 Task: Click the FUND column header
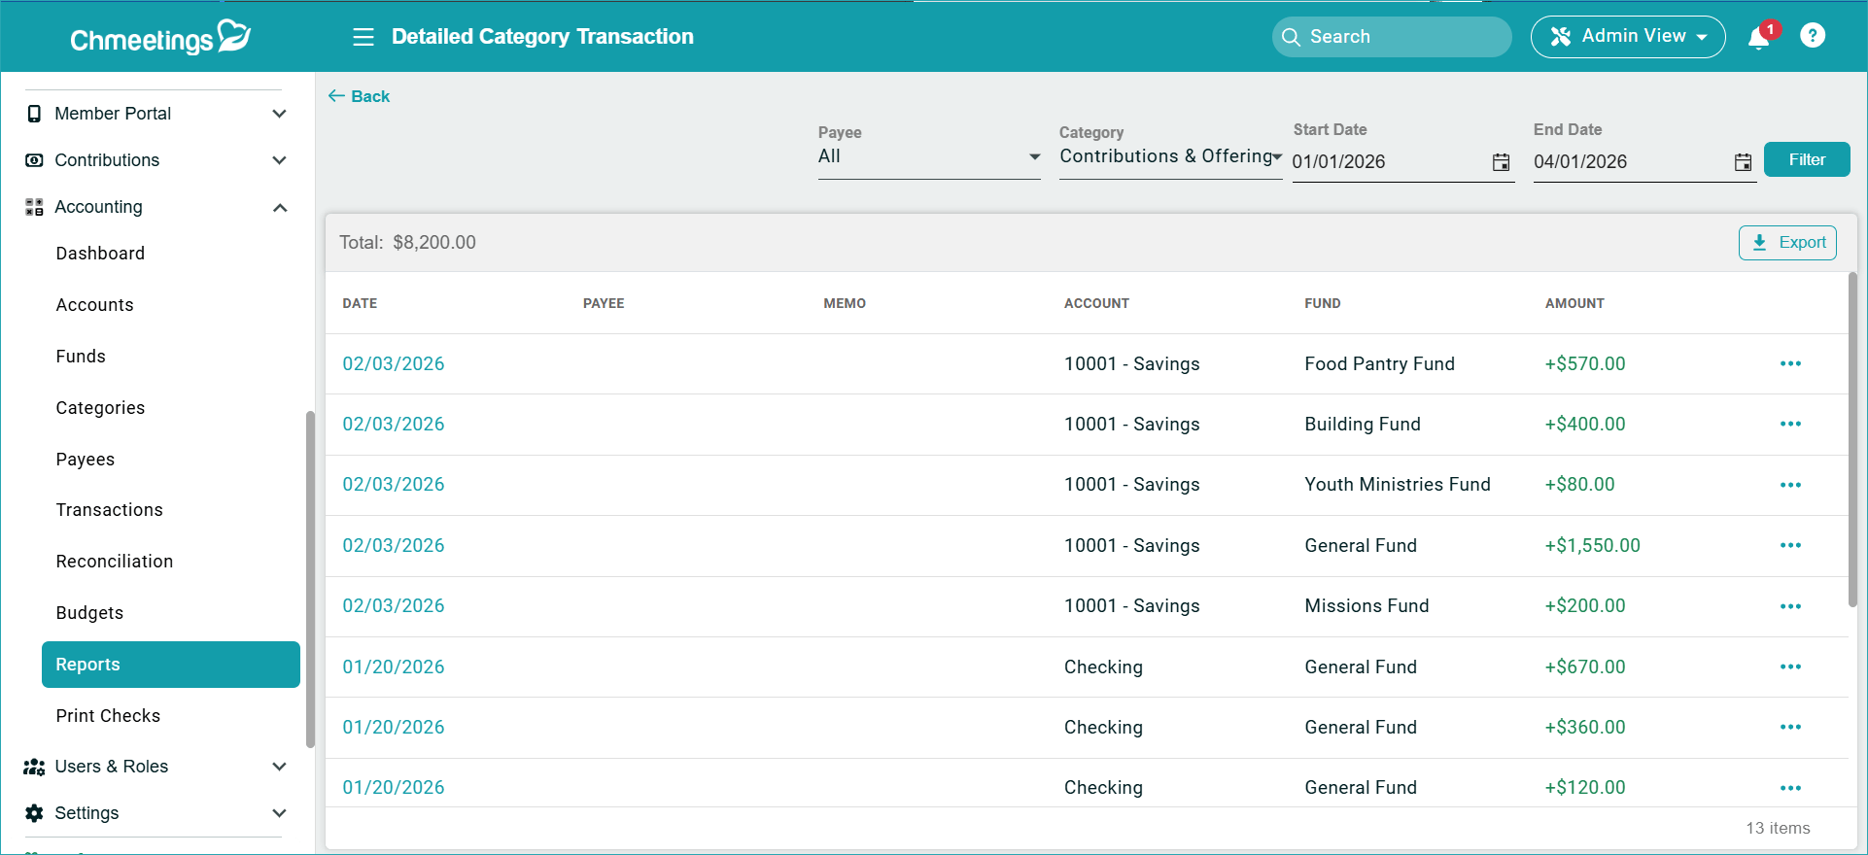[1323, 303]
